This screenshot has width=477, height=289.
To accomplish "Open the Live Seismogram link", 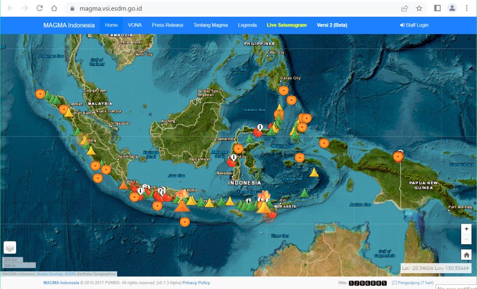I will click(286, 25).
